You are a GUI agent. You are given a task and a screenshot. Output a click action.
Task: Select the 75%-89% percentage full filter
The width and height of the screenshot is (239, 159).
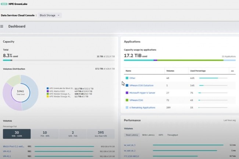point(44,134)
